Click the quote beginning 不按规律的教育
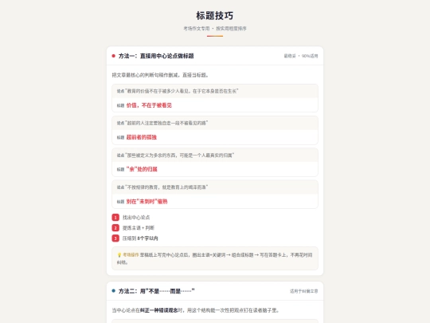 tap(166, 187)
